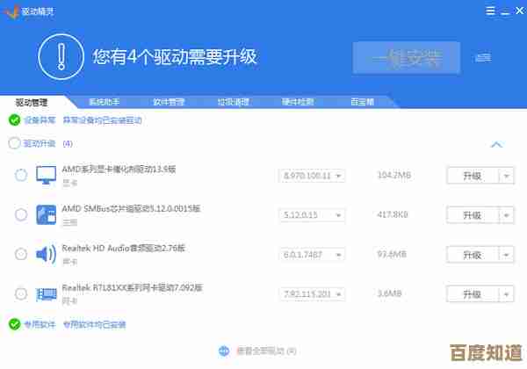Click the green checkmark beside 专用软件
The width and height of the screenshot is (527, 369).
click(14, 324)
